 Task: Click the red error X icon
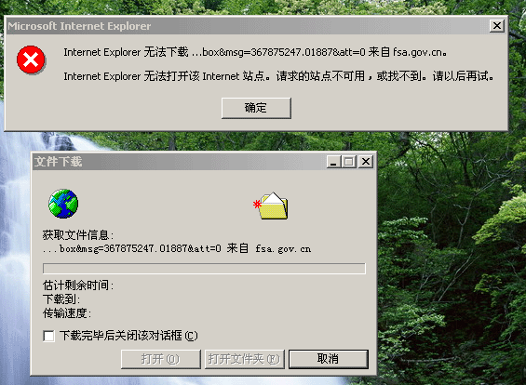(x=31, y=60)
